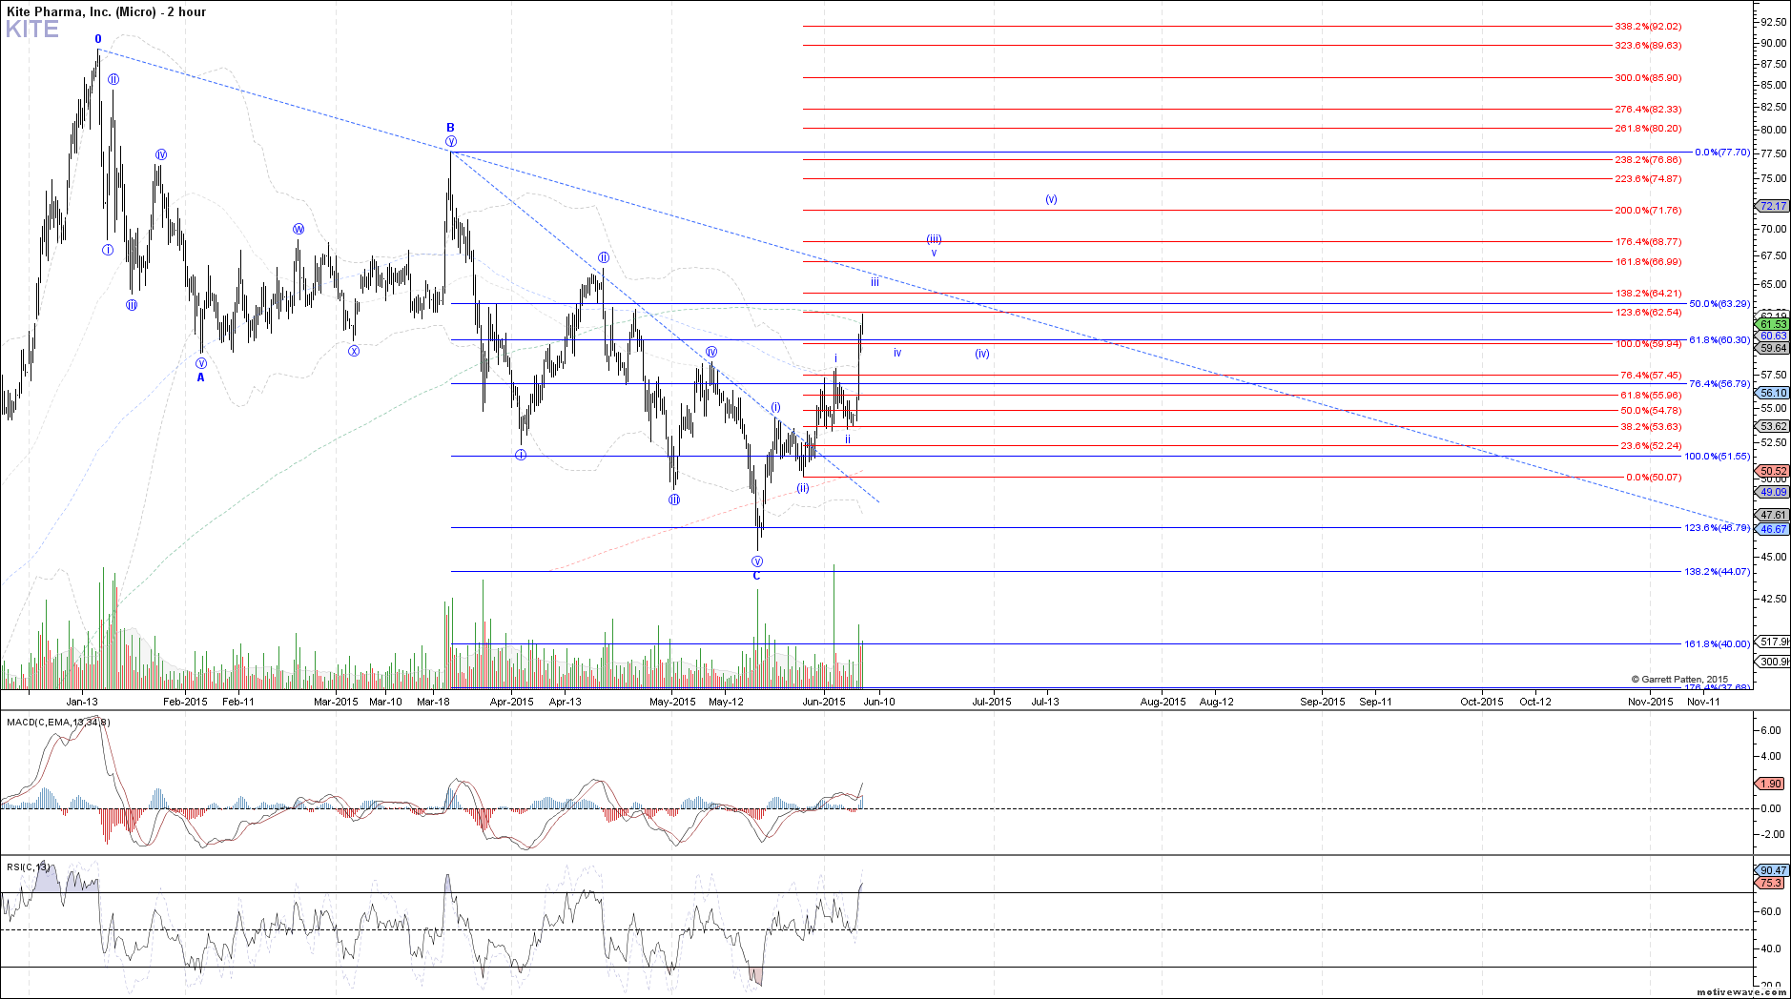Viewport: 1791px width, 999px height.
Task: Click the MACD(C,EMA,13,34,8) indicator label
Action: tap(58, 723)
